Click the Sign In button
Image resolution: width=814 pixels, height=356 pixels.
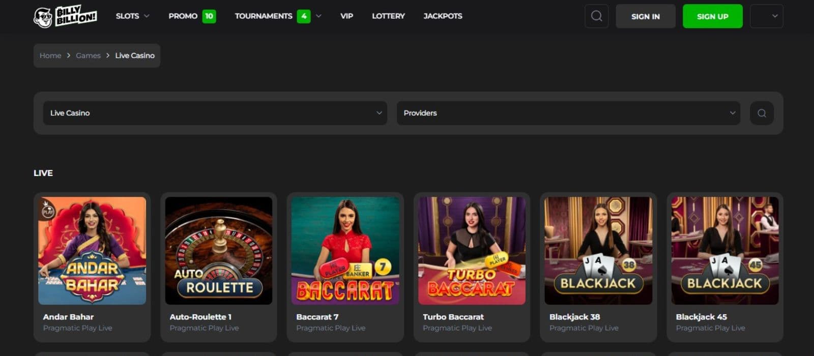pyautogui.click(x=646, y=16)
